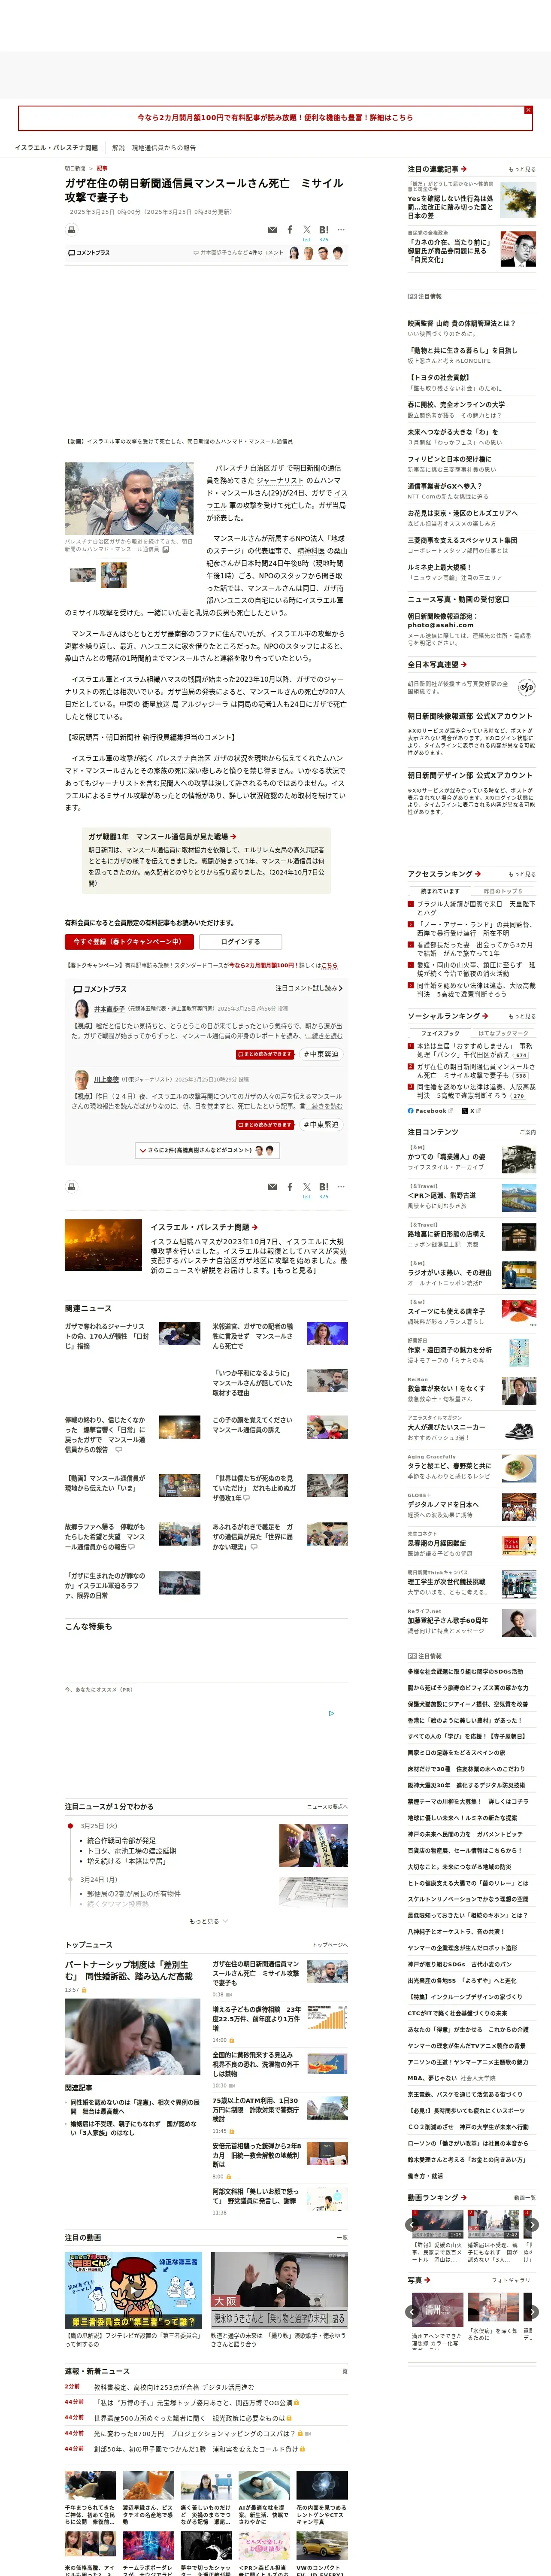The image size is (551, 2576).
Task: Open アクセスランキング もっと見る link
Action: (522, 874)
